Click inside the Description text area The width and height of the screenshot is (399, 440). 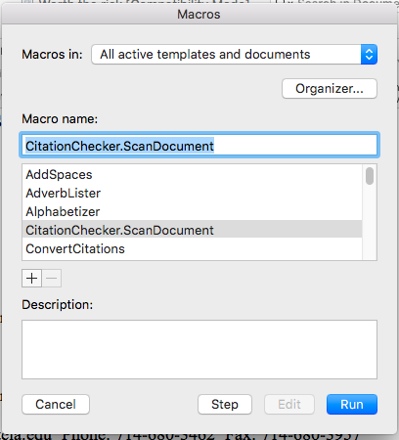199,349
